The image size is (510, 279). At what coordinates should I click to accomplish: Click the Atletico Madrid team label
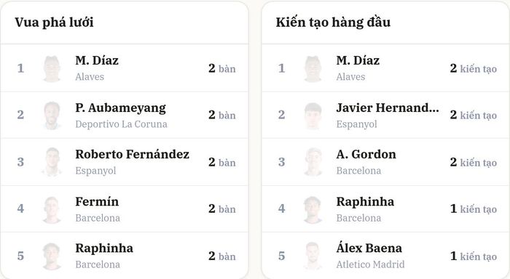(370, 264)
